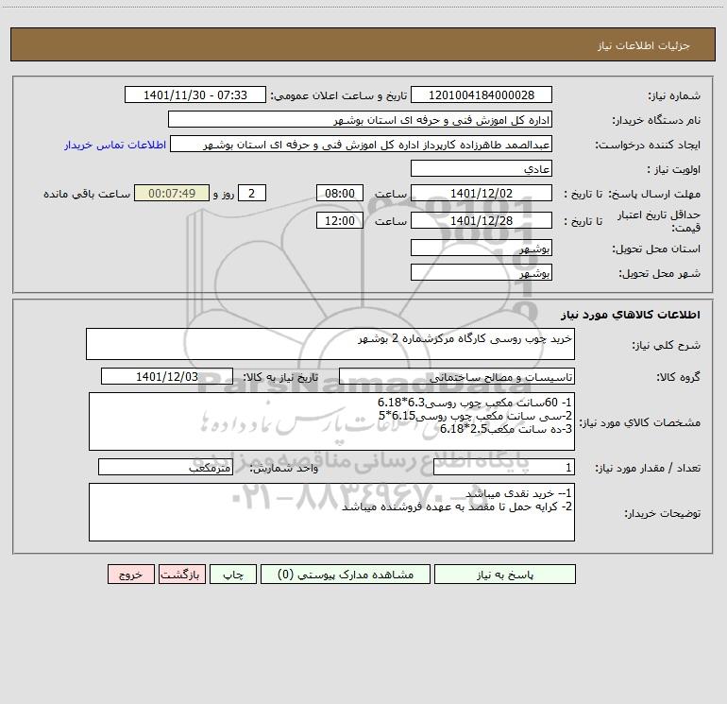Click buyer organization name field
The image size is (727, 704).
coord(360,119)
